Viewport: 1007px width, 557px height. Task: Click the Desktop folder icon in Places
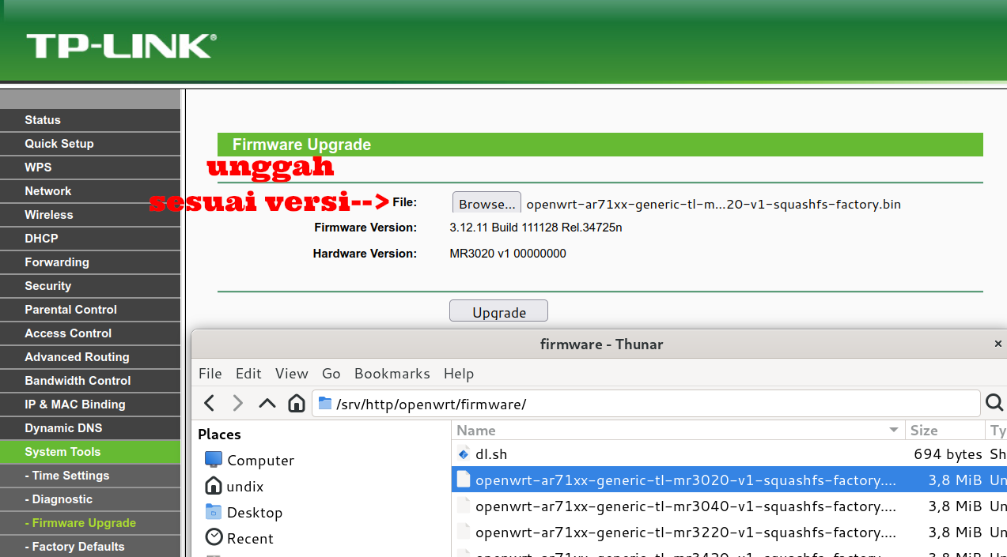pyautogui.click(x=214, y=512)
